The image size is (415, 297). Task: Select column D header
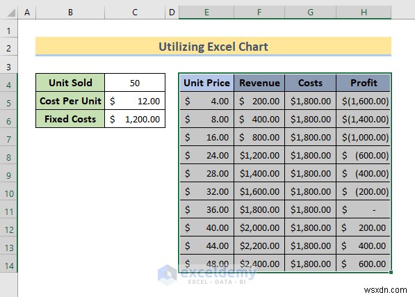pos(172,13)
